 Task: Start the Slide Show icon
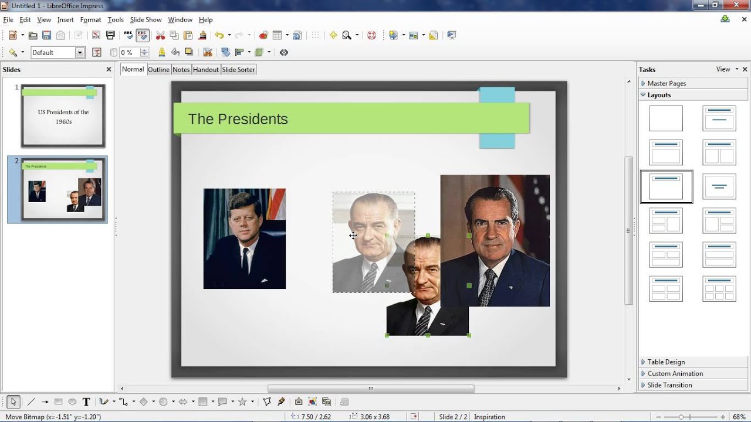451,35
